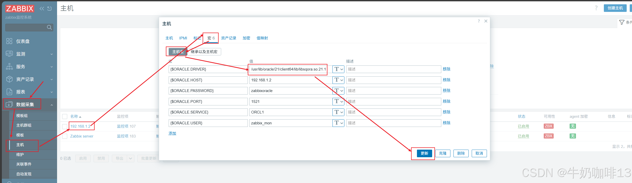Switch to the IPMI tab

pyautogui.click(x=183, y=38)
